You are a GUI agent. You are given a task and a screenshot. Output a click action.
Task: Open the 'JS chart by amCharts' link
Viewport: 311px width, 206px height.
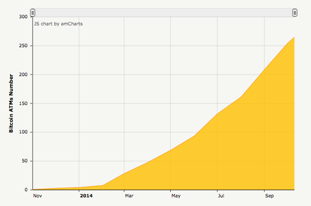tap(58, 23)
